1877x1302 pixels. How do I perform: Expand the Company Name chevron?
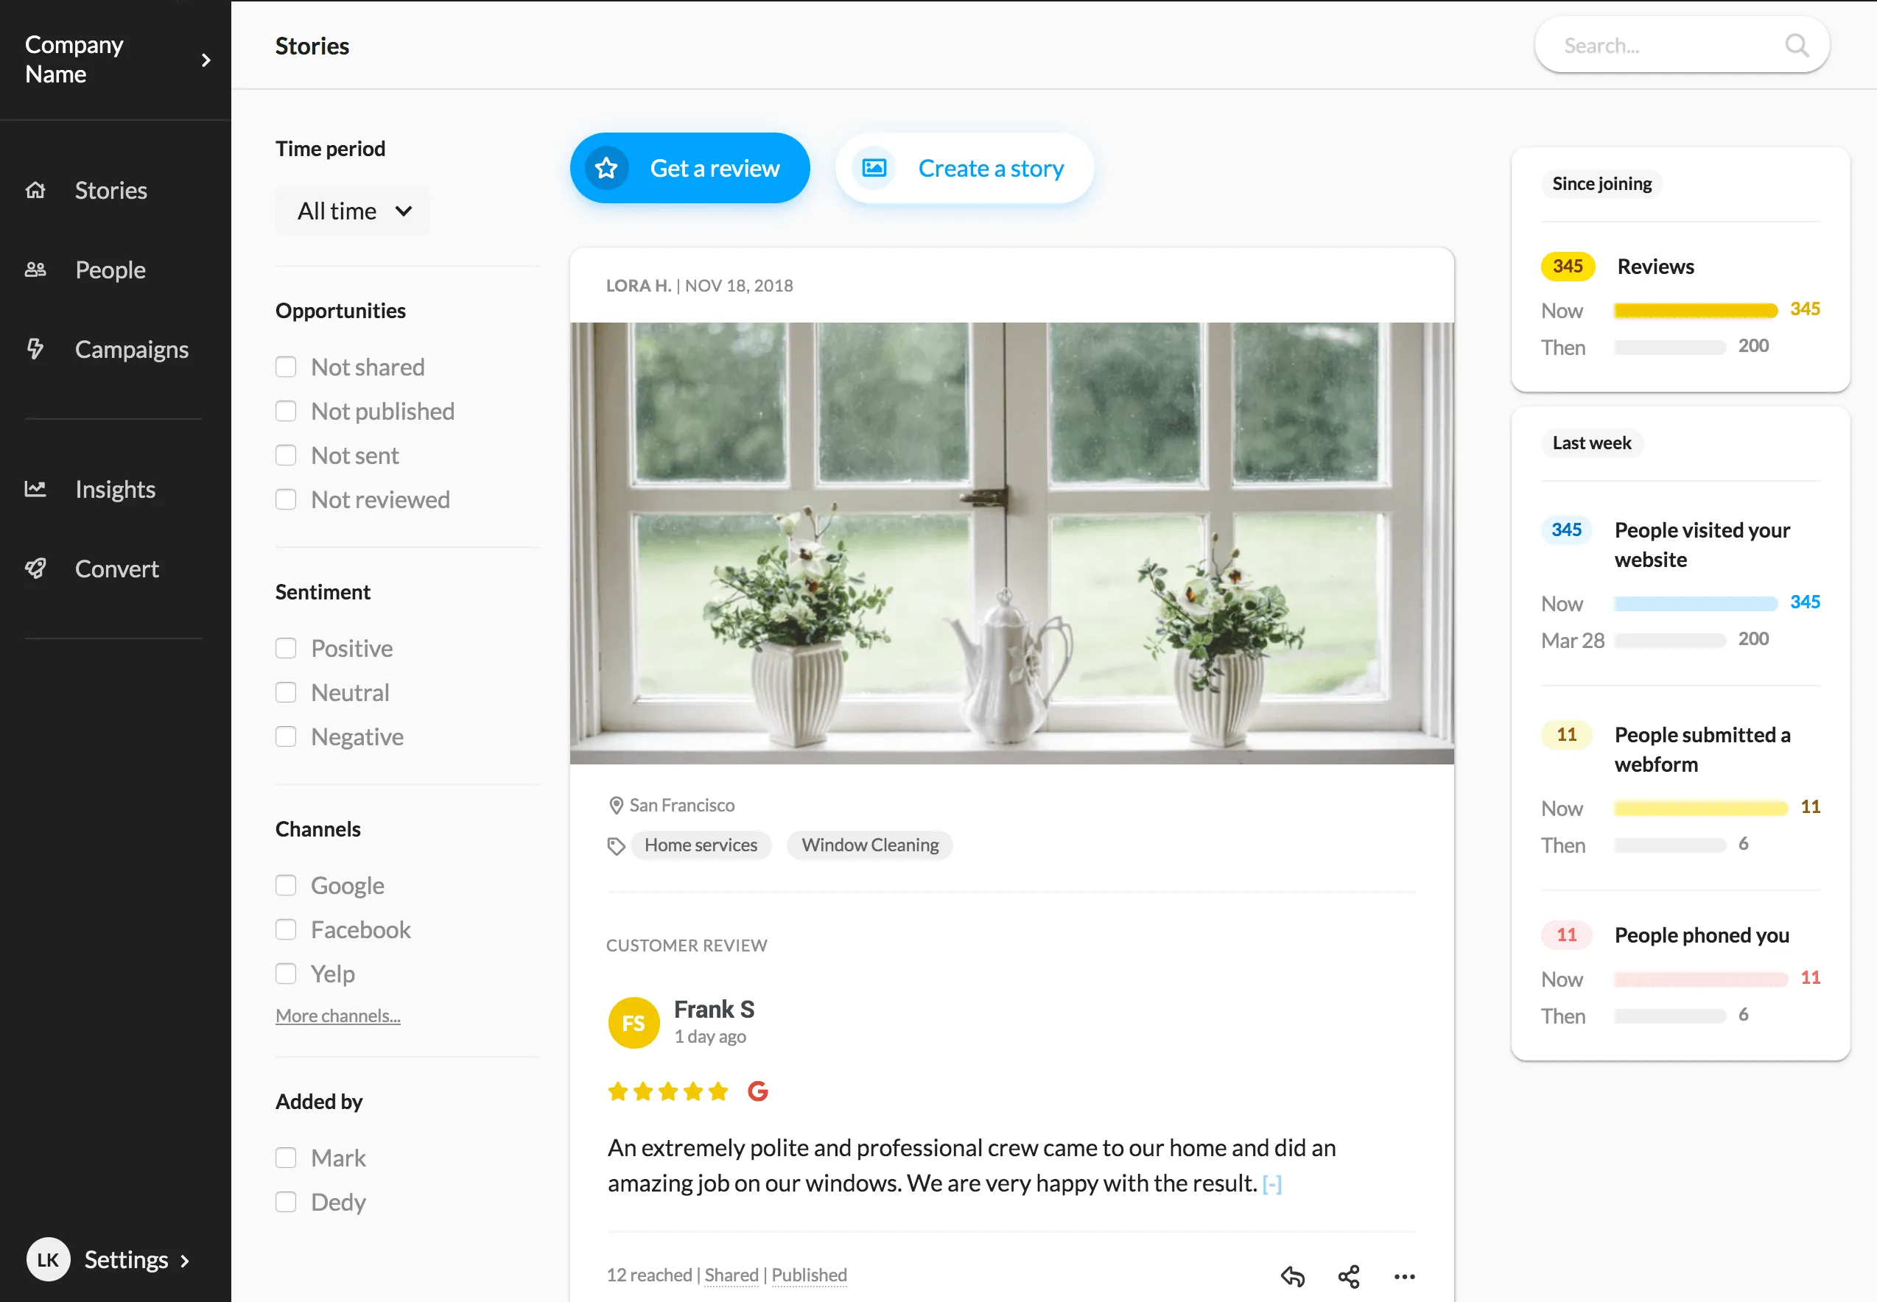click(x=206, y=60)
